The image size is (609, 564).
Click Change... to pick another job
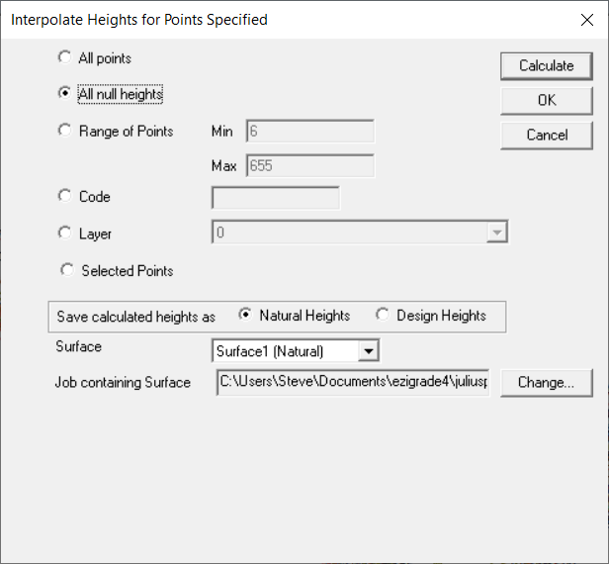[546, 383]
